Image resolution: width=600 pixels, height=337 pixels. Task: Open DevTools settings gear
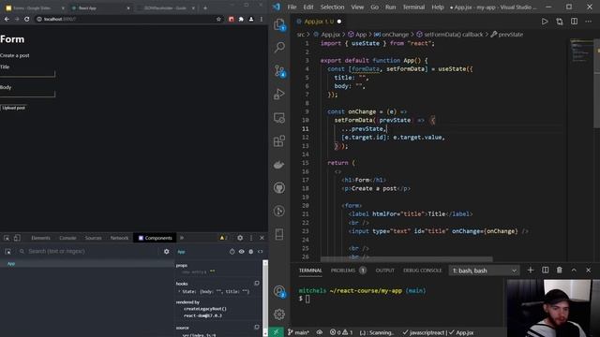point(240,238)
